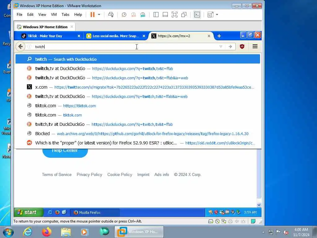Open the XP start menu
317x238 pixels.
[x=28, y=212]
